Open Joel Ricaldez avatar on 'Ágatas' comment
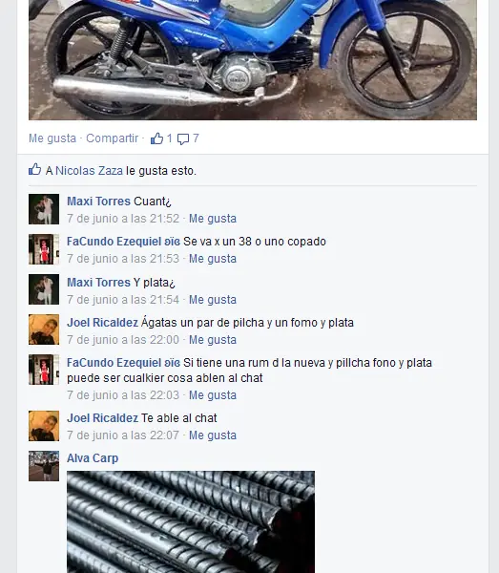The width and height of the screenshot is (499, 573). click(44, 329)
